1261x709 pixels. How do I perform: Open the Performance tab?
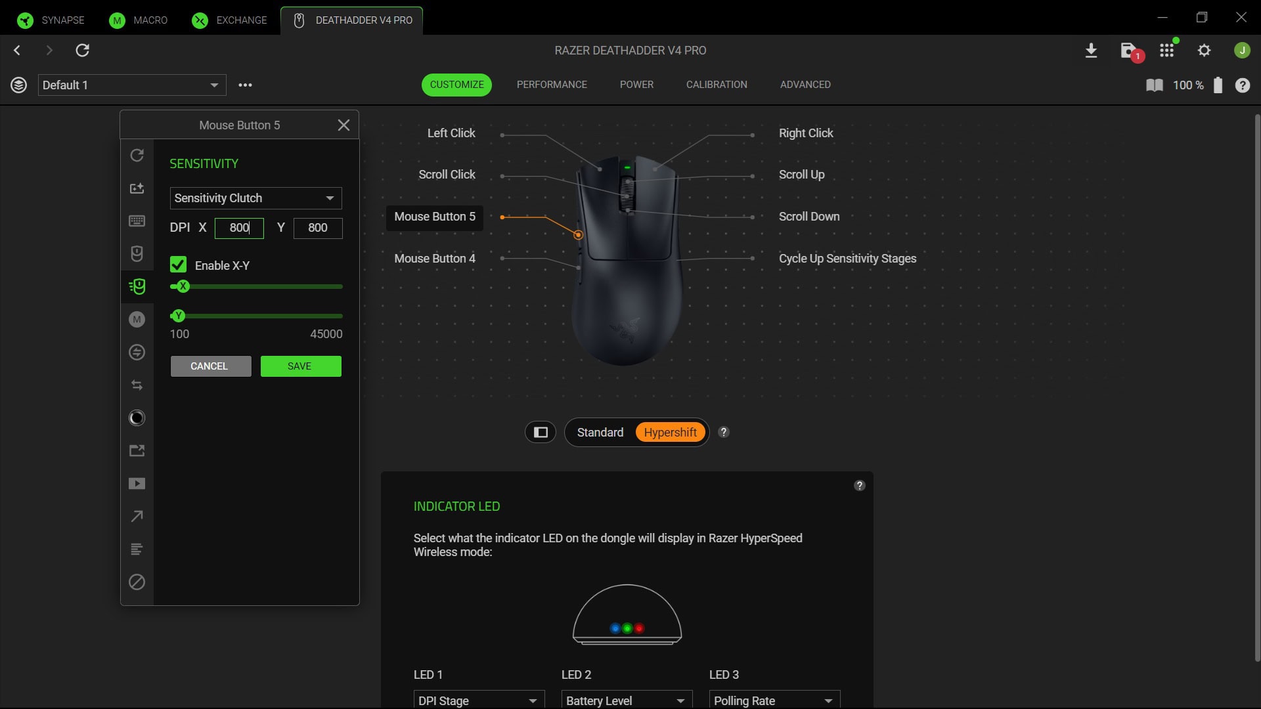click(552, 85)
